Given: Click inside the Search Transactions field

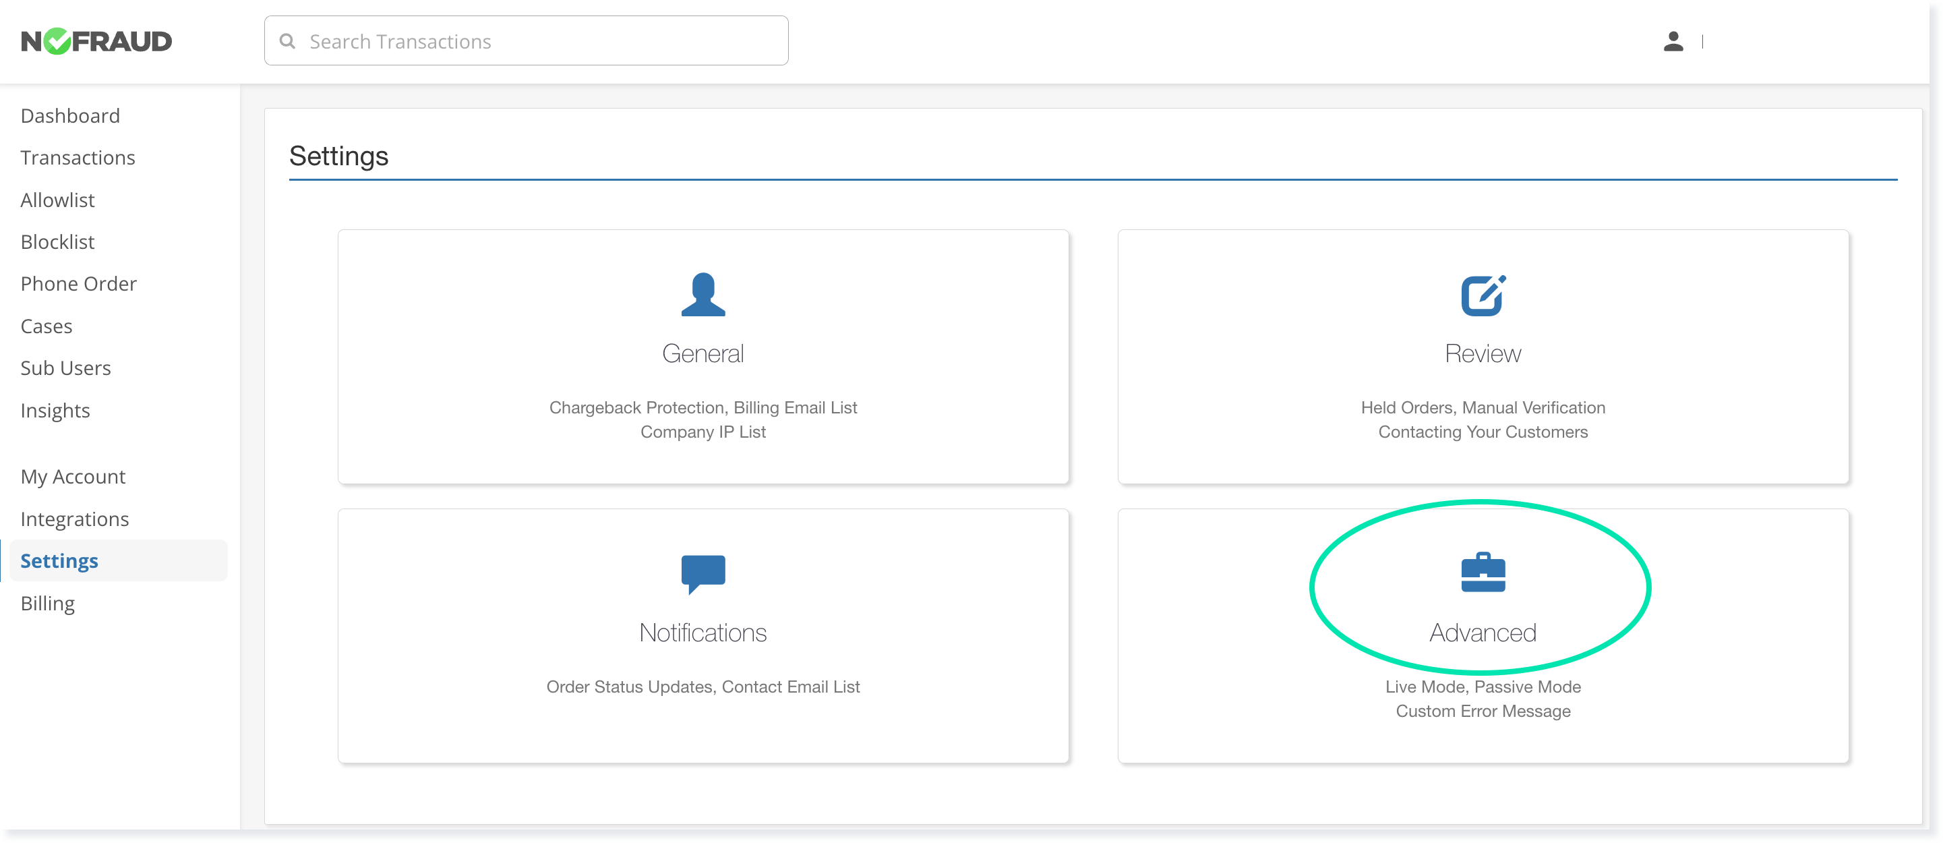Looking at the screenshot, I should click(x=526, y=40).
